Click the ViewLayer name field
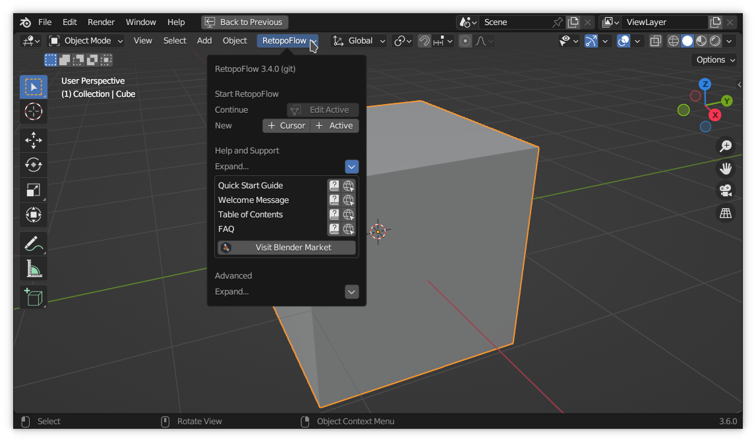This screenshot has width=756, height=442. pyautogui.click(x=665, y=22)
